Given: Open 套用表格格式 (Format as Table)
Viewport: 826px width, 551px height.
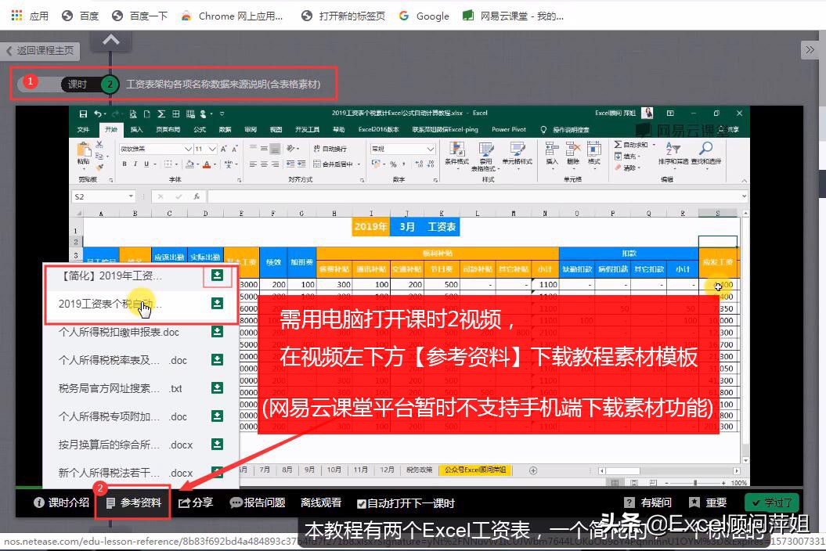Looking at the screenshot, I should pyautogui.click(x=486, y=155).
